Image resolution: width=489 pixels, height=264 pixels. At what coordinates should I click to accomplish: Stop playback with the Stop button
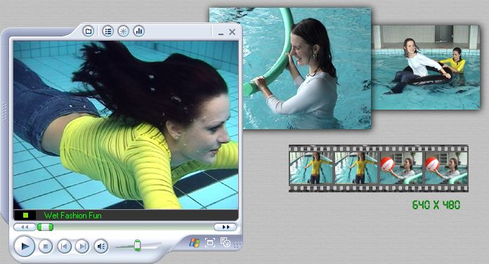[x=46, y=246]
